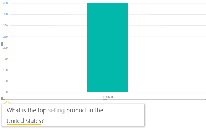Select the teal Product1 bar
This screenshot has width=206, height=130.
(x=108, y=48)
